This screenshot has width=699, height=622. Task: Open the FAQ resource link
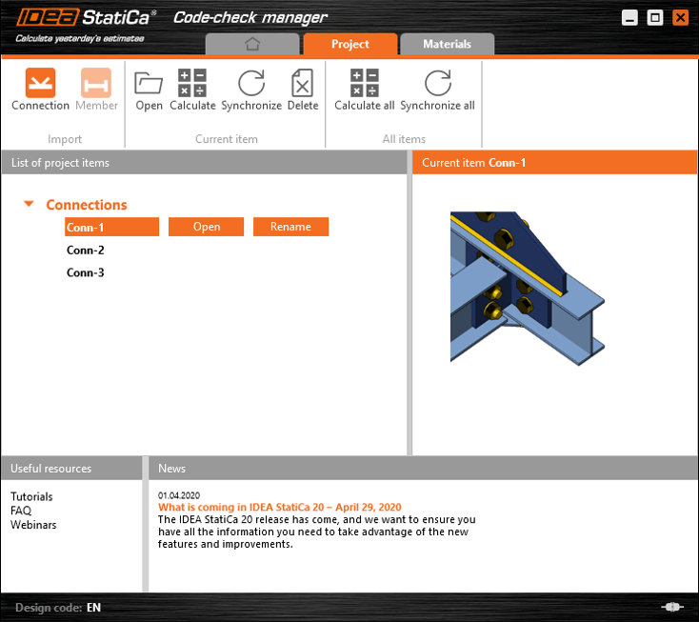pyautogui.click(x=21, y=511)
